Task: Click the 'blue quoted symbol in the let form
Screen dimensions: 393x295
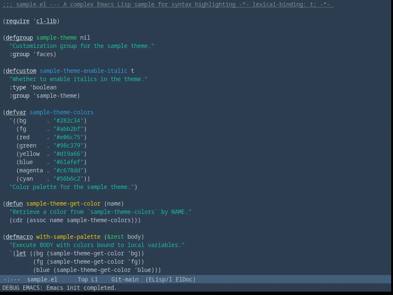Action: click(142, 270)
